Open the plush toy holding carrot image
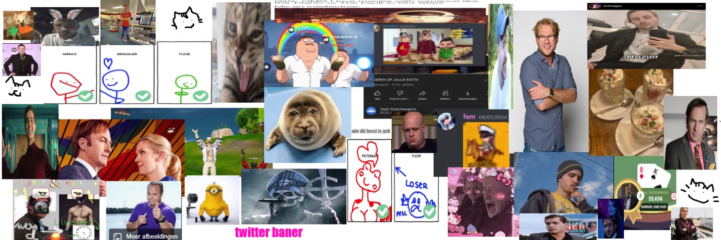The height and width of the screenshot is (240, 721). 19,25
